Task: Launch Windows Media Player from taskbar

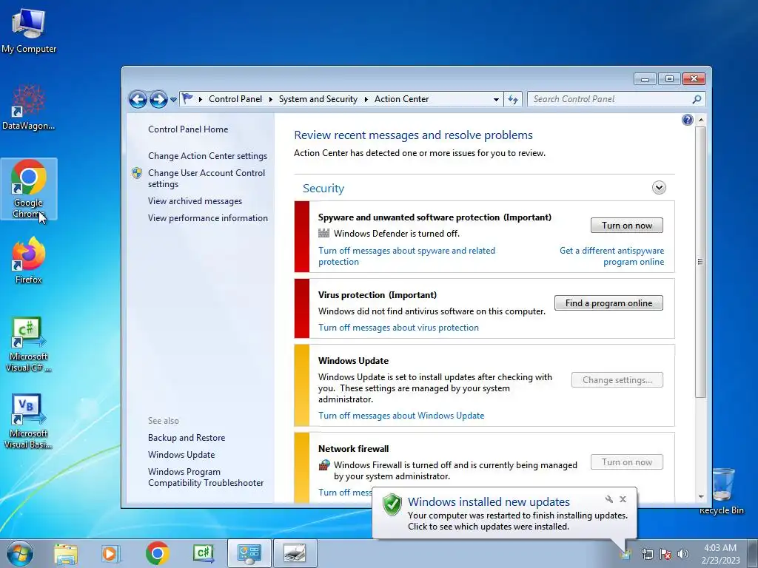Action: (x=111, y=553)
